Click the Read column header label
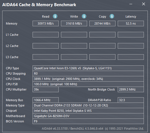The height and width of the screenshot is (133, 150). 46,16
